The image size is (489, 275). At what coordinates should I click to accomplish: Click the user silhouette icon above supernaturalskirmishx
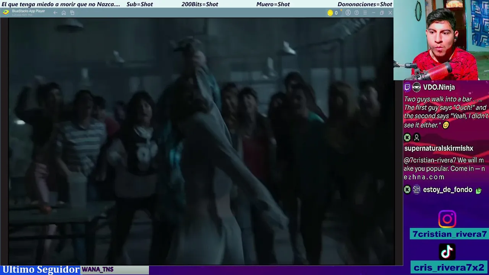(416, 137)
